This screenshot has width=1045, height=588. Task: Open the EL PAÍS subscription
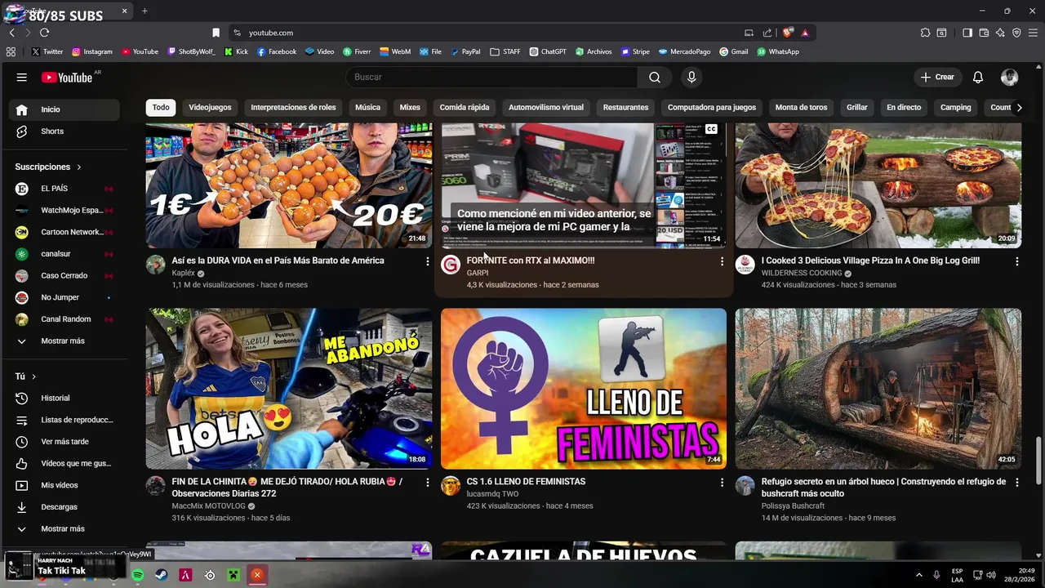(x=64, y=189)
